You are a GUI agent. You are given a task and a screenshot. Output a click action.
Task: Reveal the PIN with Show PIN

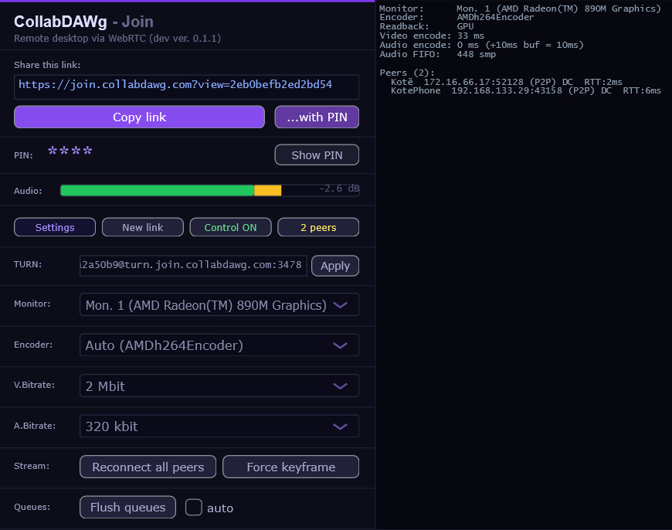[x=317, y=155]
